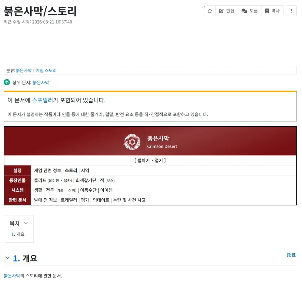
Task: Collapse section 1. 개요 with its chevron
Action: pyautogui.click(x=7, y=258)
